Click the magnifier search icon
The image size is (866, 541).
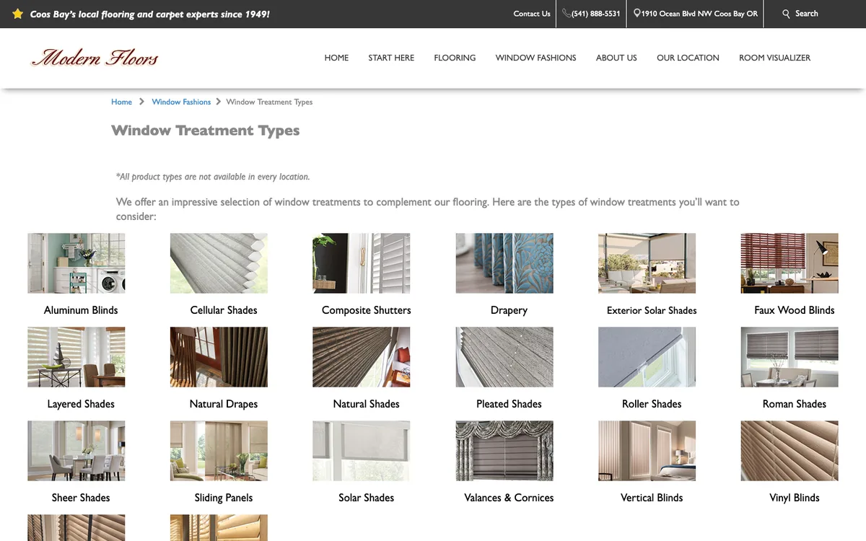pos(787,14)
